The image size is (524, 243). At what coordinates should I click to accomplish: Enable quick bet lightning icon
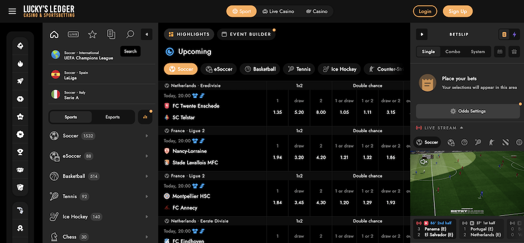[x=514, y=34]
